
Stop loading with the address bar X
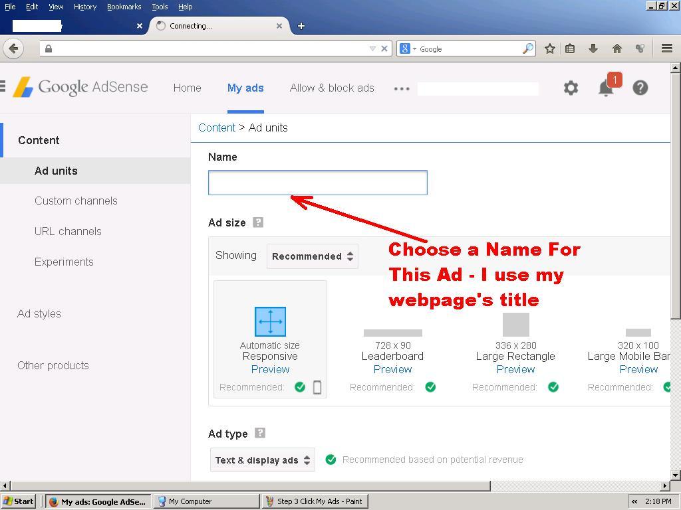click(384, 48)
